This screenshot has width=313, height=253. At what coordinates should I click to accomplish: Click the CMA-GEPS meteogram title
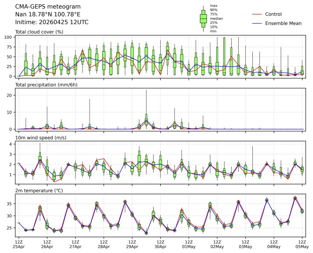tap(43, 7)
